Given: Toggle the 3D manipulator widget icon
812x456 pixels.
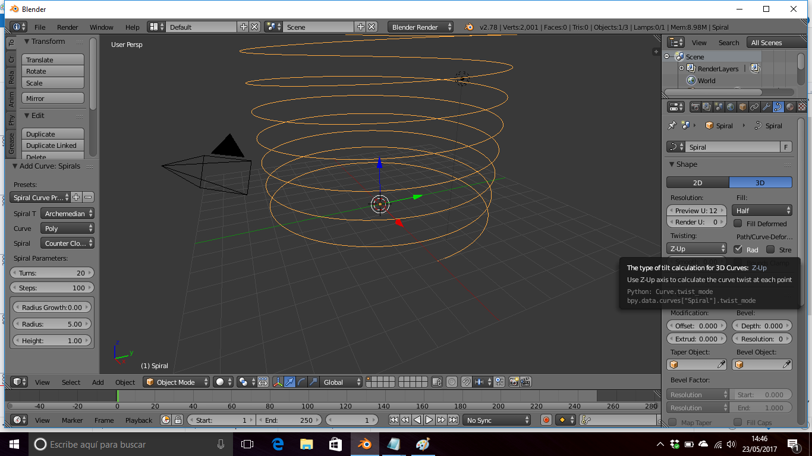Looking at the screenshot, I should point(278,382).
